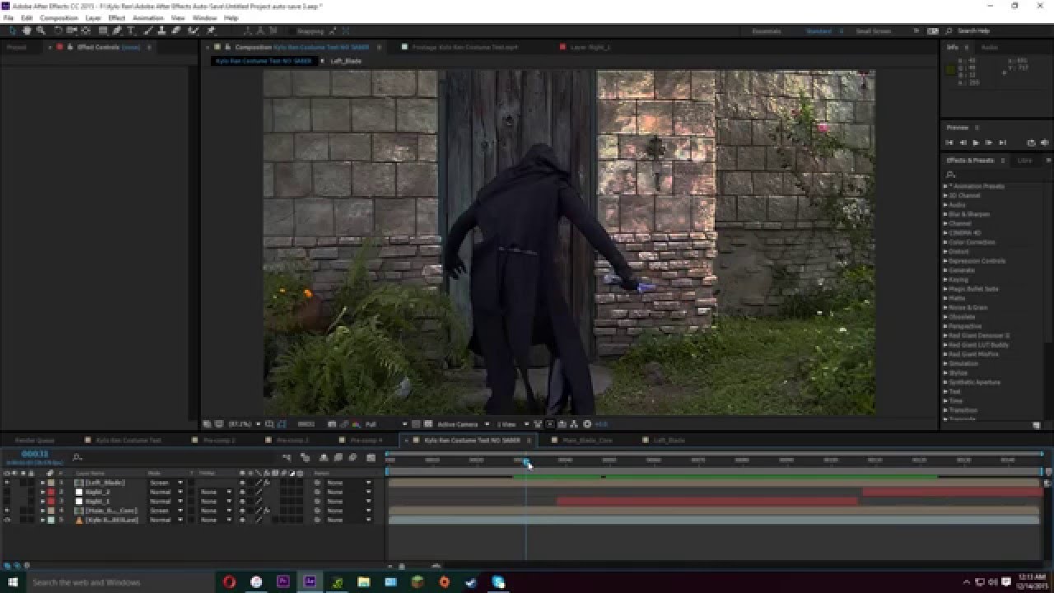Expand the Blur & Sharpen effects category
Image resolution: width=1054 pixels, height=593 pixels.
pyautogui.click(x=945, y=214)
